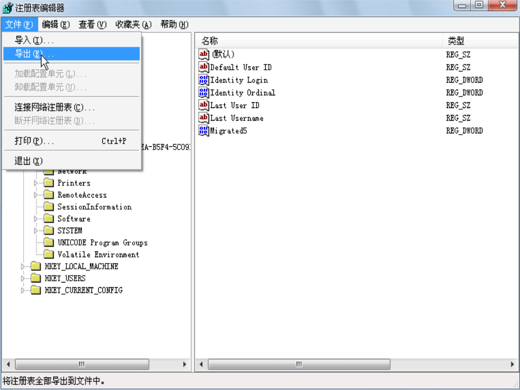Click the tree pane right scroll arrow
The height and width of the screenshot is (390, 520).
(x=185, y=364)
